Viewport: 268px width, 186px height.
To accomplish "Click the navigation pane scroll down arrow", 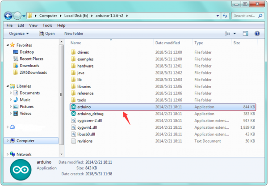I will point(62,154).
